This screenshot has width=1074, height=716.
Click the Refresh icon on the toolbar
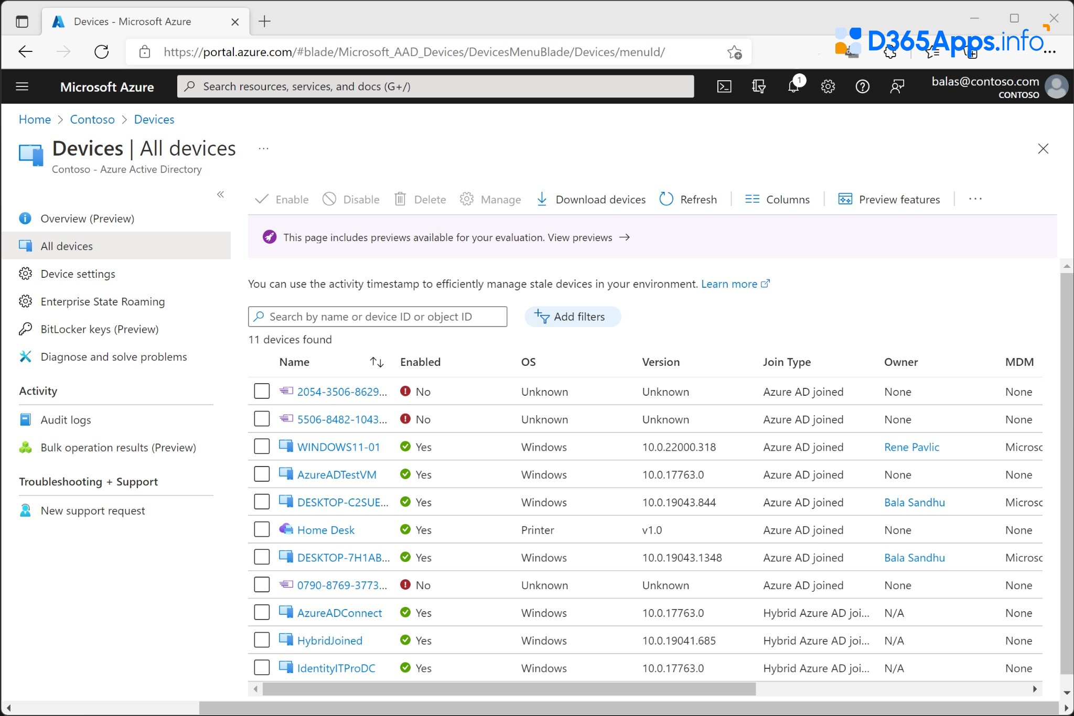click(x=665, y=199)
